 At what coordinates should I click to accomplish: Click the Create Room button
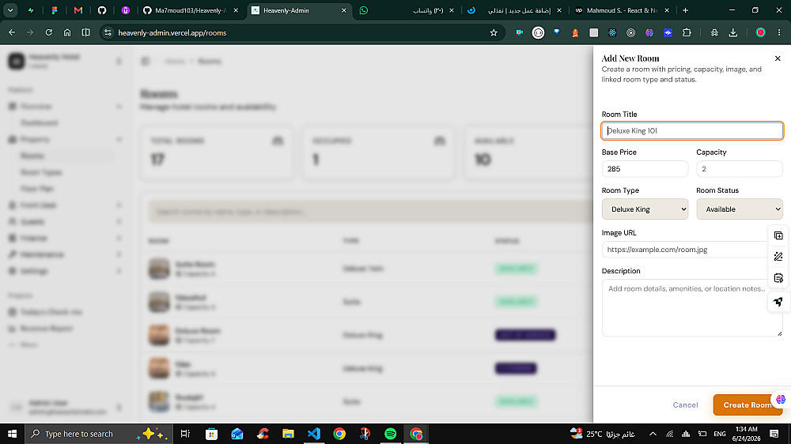tap(747, 404)
